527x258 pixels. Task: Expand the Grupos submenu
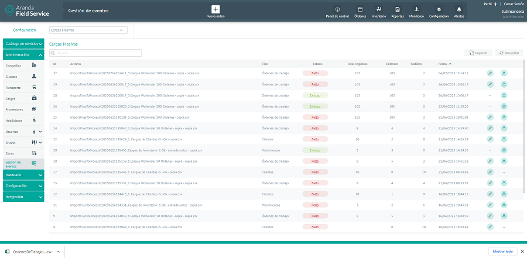[x=40, y=142]
